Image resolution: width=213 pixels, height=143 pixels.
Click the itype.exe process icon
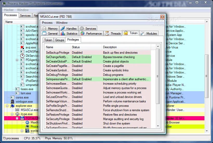tap(17, 114)
